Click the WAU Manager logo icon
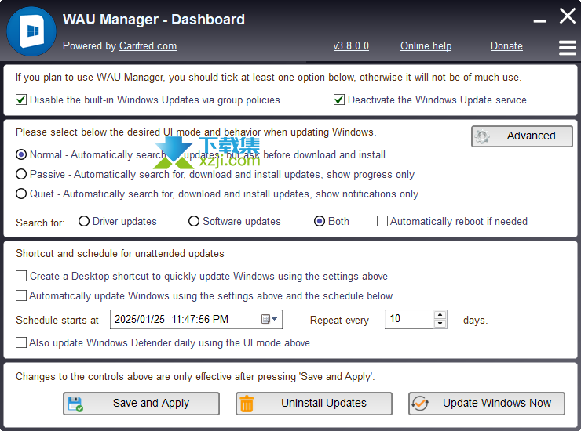The image size is (581, 431). pyautogui.click(x=31, y=31)
